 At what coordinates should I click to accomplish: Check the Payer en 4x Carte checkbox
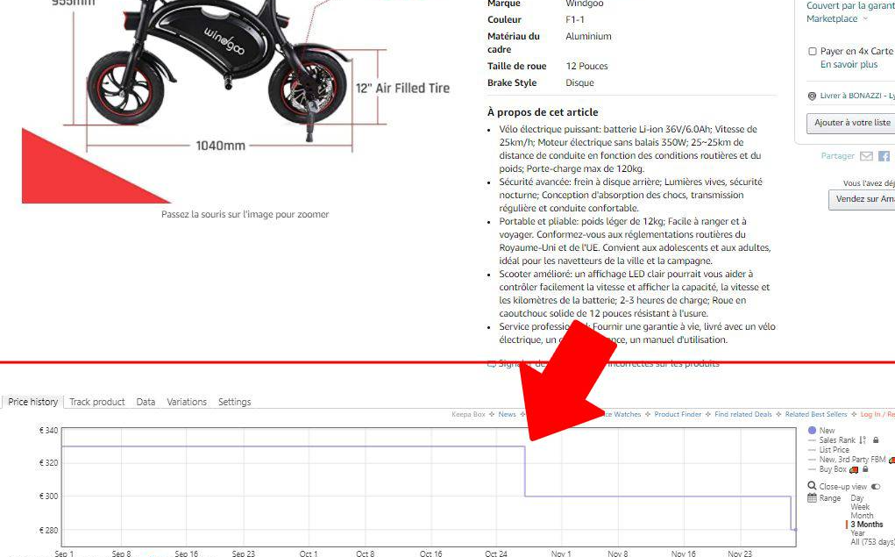click(813, 52)
